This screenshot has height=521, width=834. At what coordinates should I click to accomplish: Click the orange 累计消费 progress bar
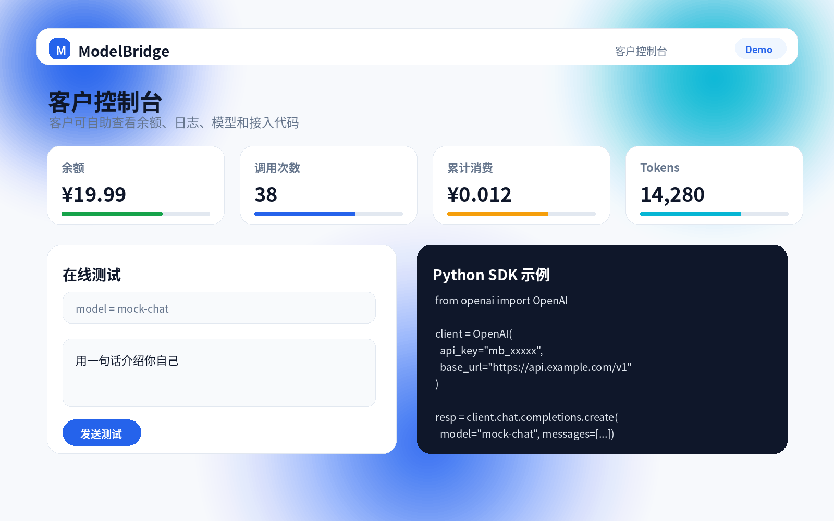(521, 214)
